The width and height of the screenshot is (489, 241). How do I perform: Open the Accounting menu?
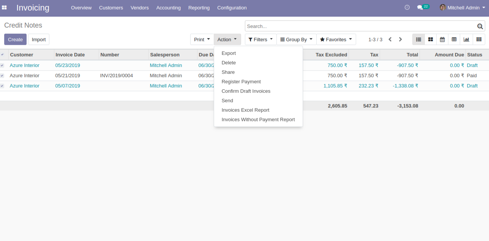(x=169, y=8)
